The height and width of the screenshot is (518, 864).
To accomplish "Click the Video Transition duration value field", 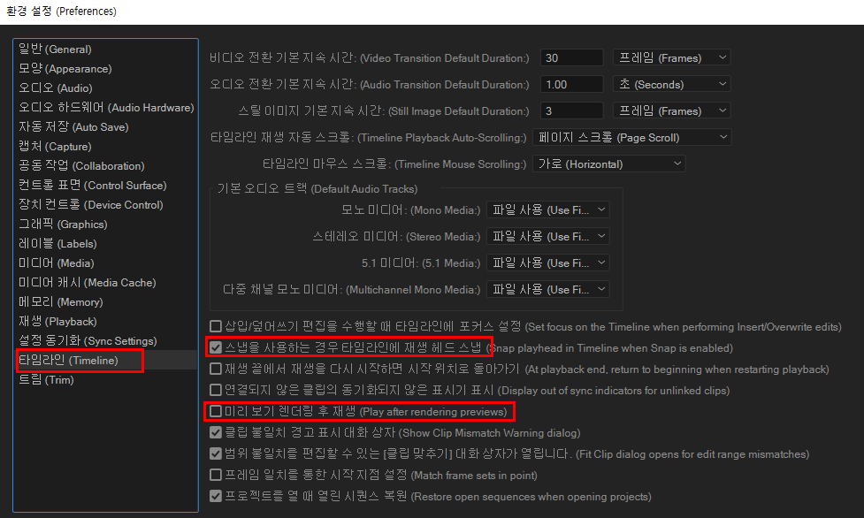I will [571, 57].
